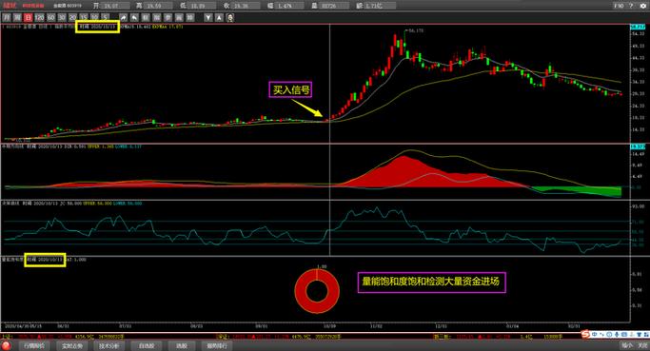This screenshot has height=351, width=650.
Task: Click the person avatar toolbar icon
Action: (x=230, y=17)
